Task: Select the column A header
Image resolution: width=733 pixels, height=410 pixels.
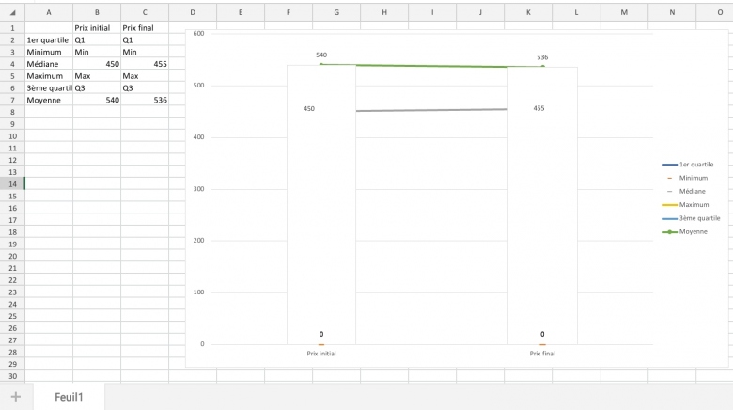Action: coord(49,13)
